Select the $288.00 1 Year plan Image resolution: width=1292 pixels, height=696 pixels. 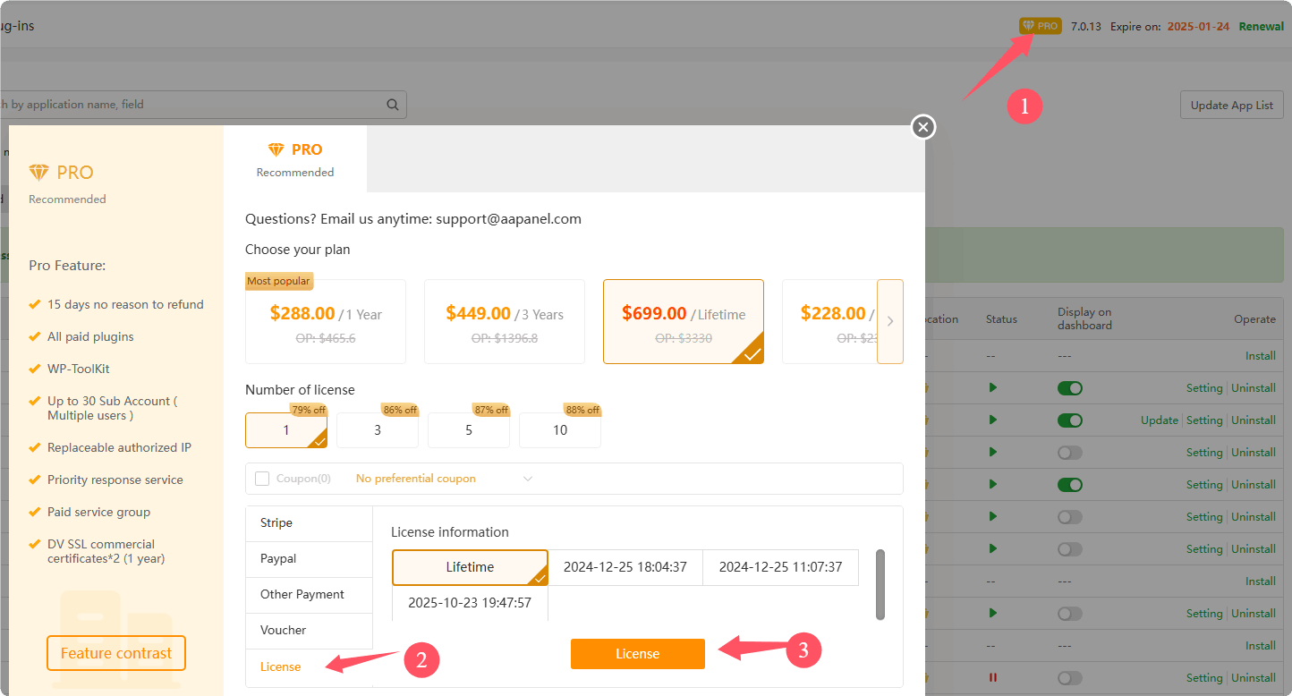click(326, 321)
